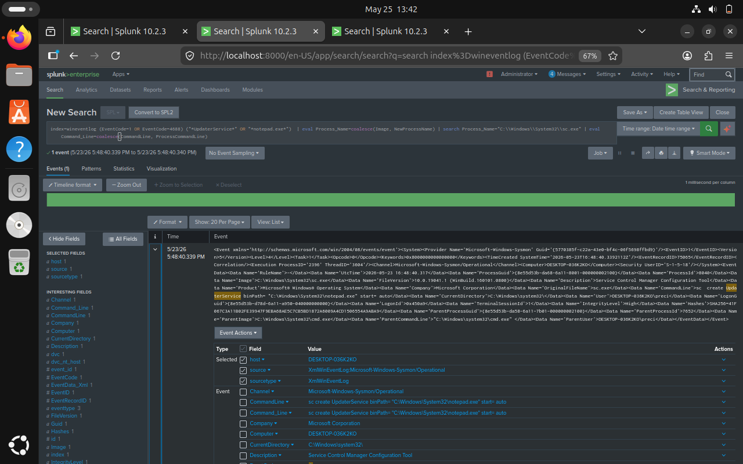Image resolution: width=743 pixels, height=464 pixels.
Task: Click the Hide Fields button
Action: (64, 239)
